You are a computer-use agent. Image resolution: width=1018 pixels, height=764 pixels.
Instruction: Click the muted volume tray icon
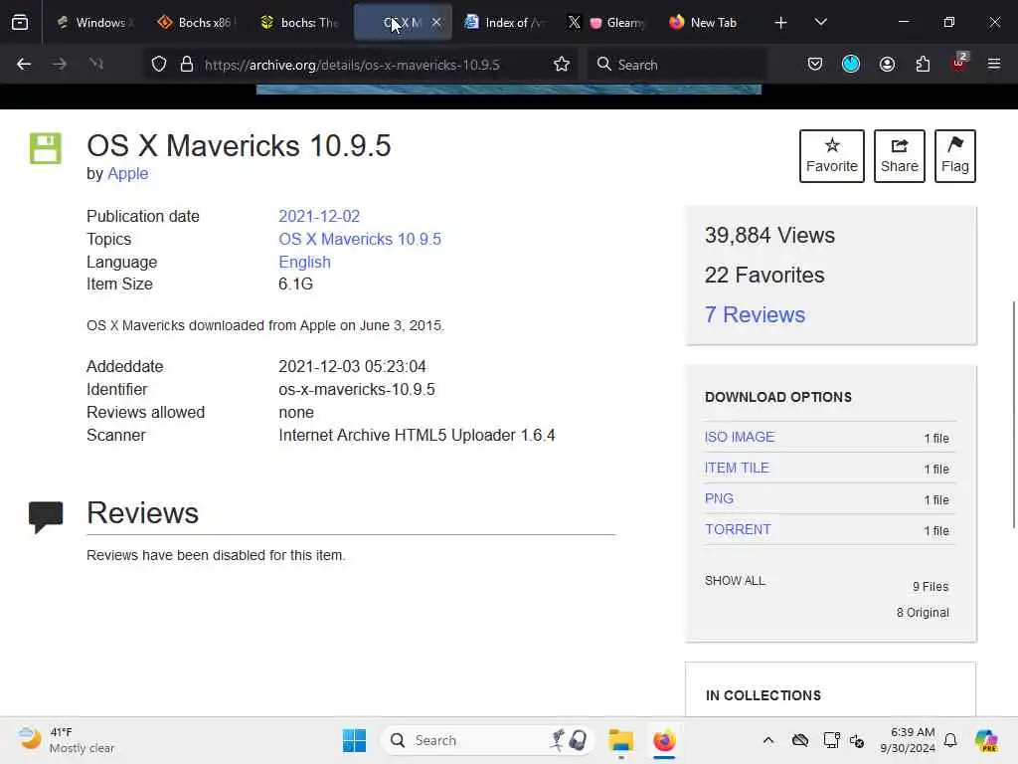pyautogui.click(x=857, y=740)
